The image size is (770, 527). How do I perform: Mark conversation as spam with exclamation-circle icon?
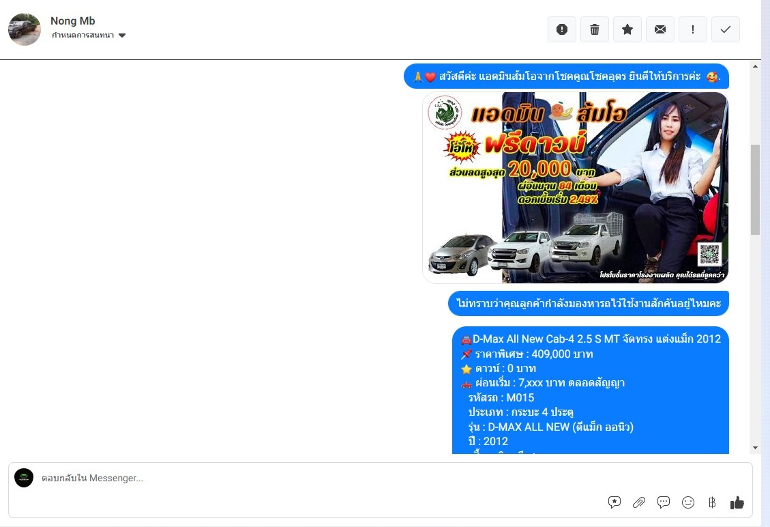tap(562, 29)
